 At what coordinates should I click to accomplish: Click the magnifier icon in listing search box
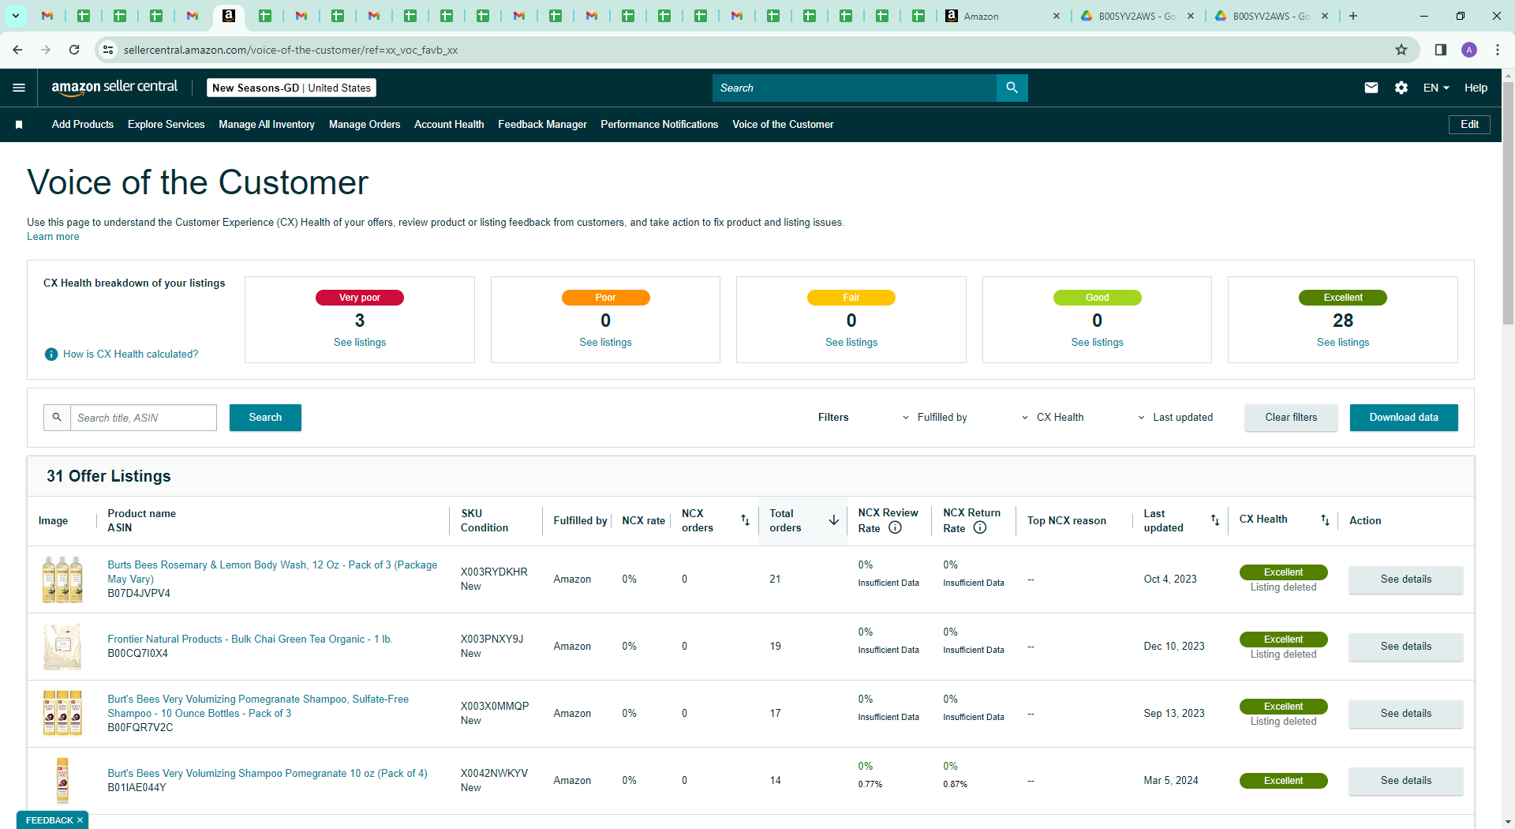pyautogui.click(x=57, y=418)
